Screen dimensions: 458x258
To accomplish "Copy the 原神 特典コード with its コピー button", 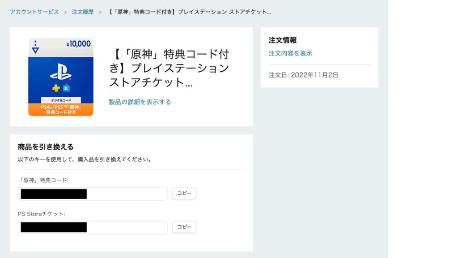I will click(184, 193).
